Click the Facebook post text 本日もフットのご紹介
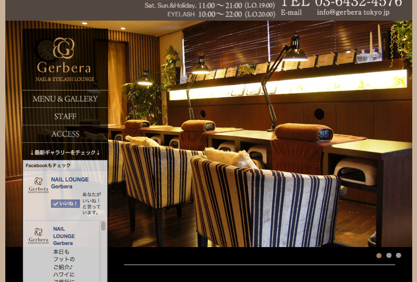Image resolution: width=417 pixels, height=282 pixels. click(64, 263)
